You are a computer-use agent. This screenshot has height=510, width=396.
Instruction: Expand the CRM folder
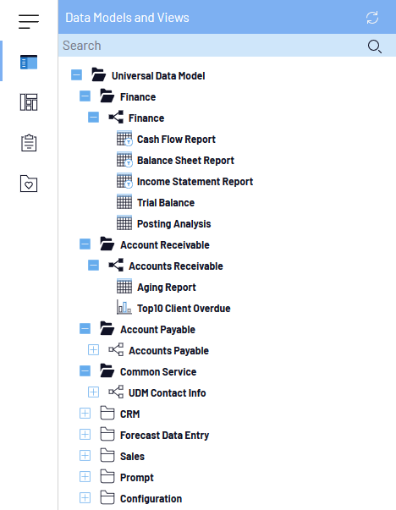(85, 414)
